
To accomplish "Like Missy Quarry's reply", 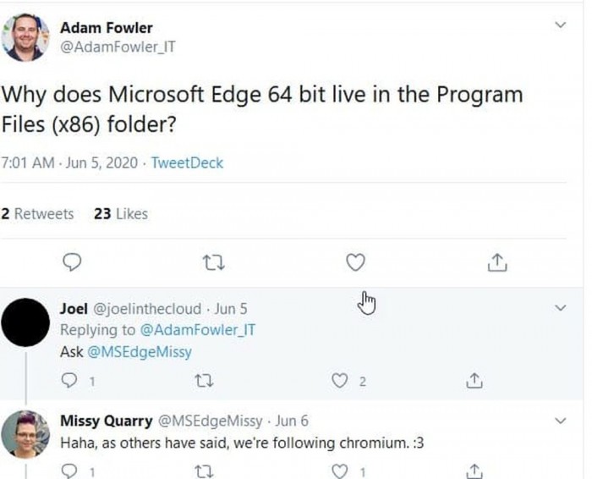I will click(x=342, y=471).
